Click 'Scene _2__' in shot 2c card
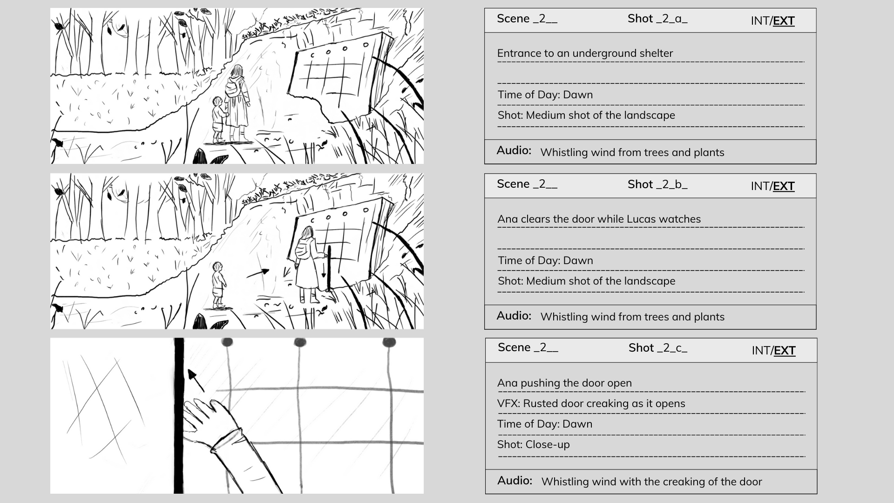 coord(528,347)
